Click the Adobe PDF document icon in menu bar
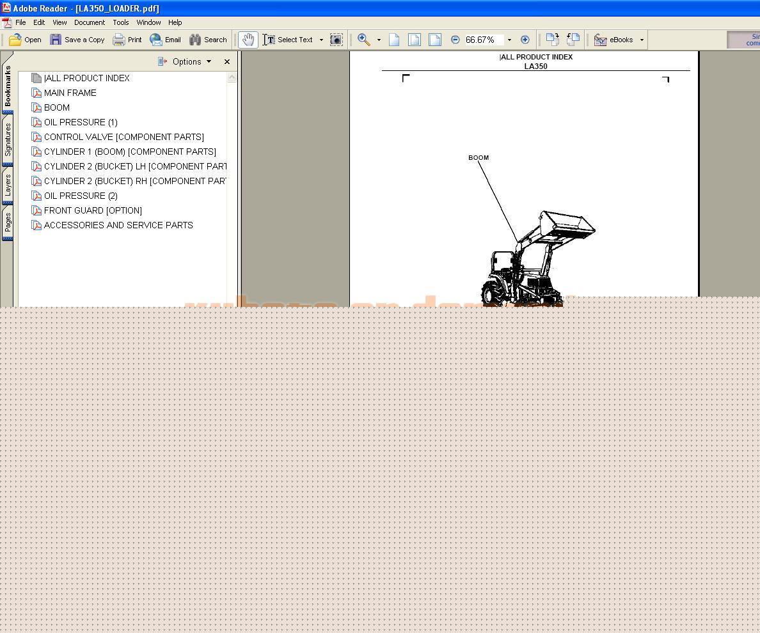Image resolution: width=760 pixels, height=633 pixels. [x=7, y=23]
